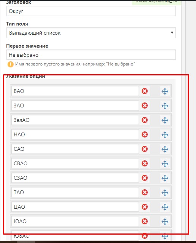Click move handle for ВАО option

click(x=165, y=91)
